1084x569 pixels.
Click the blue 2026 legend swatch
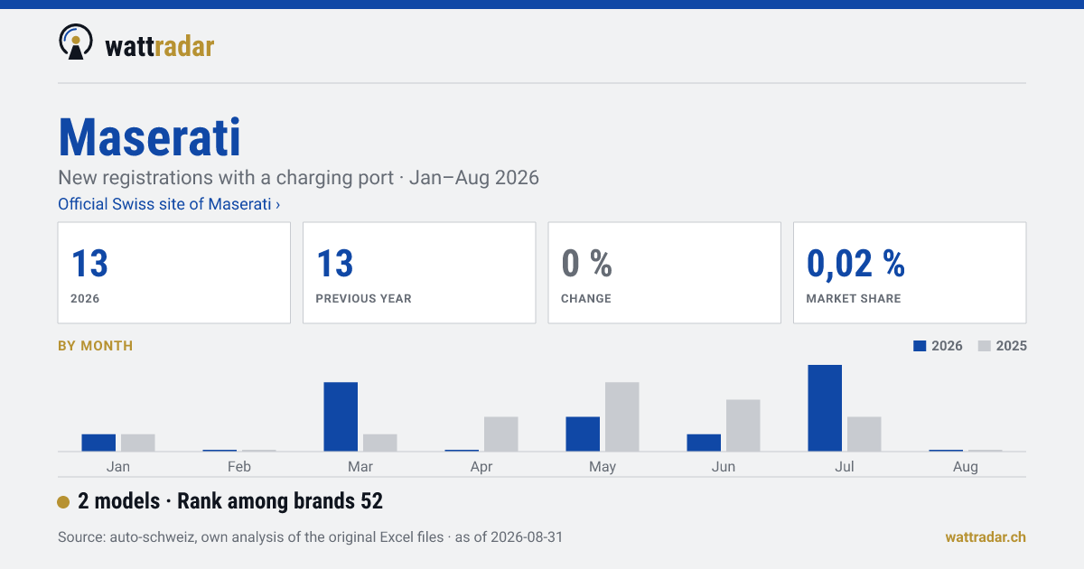coord(920,346)
